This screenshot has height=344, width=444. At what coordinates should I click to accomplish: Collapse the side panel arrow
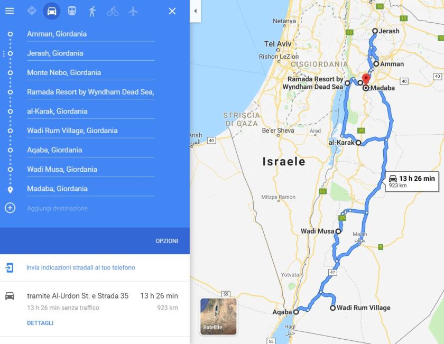pyautogui.click(x=196, y=11)
